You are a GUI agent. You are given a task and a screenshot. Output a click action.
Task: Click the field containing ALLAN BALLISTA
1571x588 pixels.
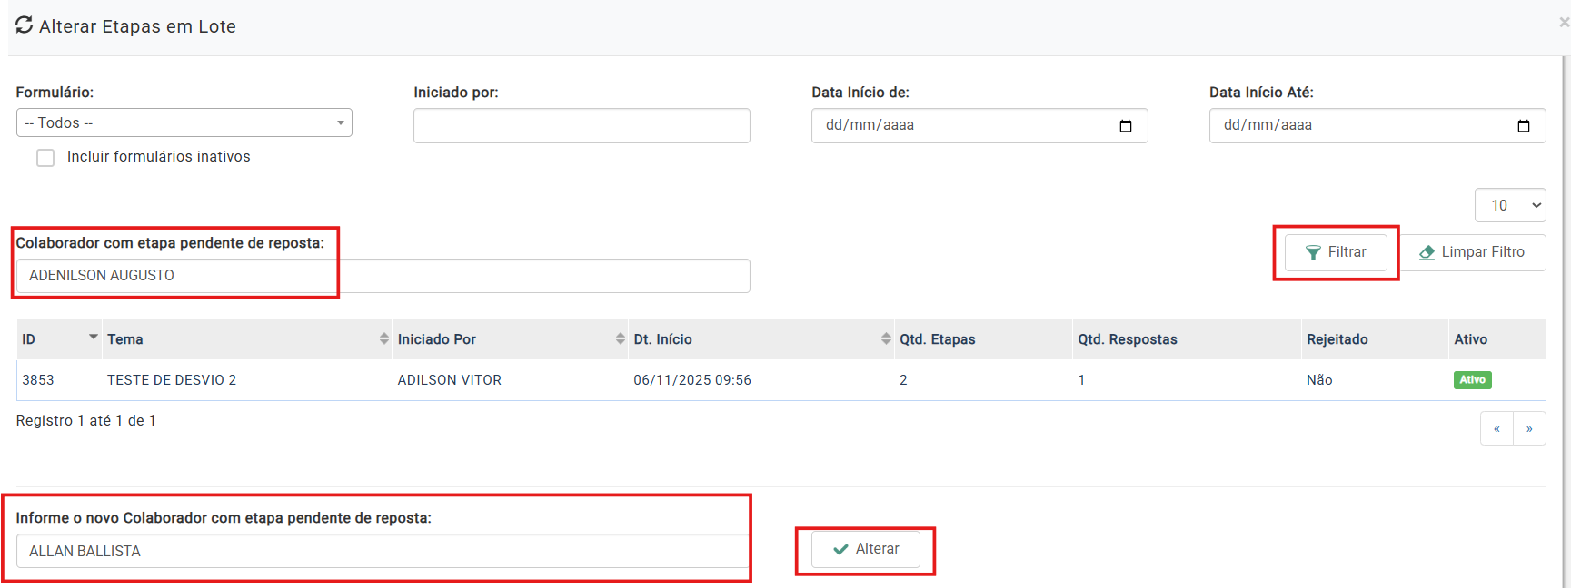(382, 551)
